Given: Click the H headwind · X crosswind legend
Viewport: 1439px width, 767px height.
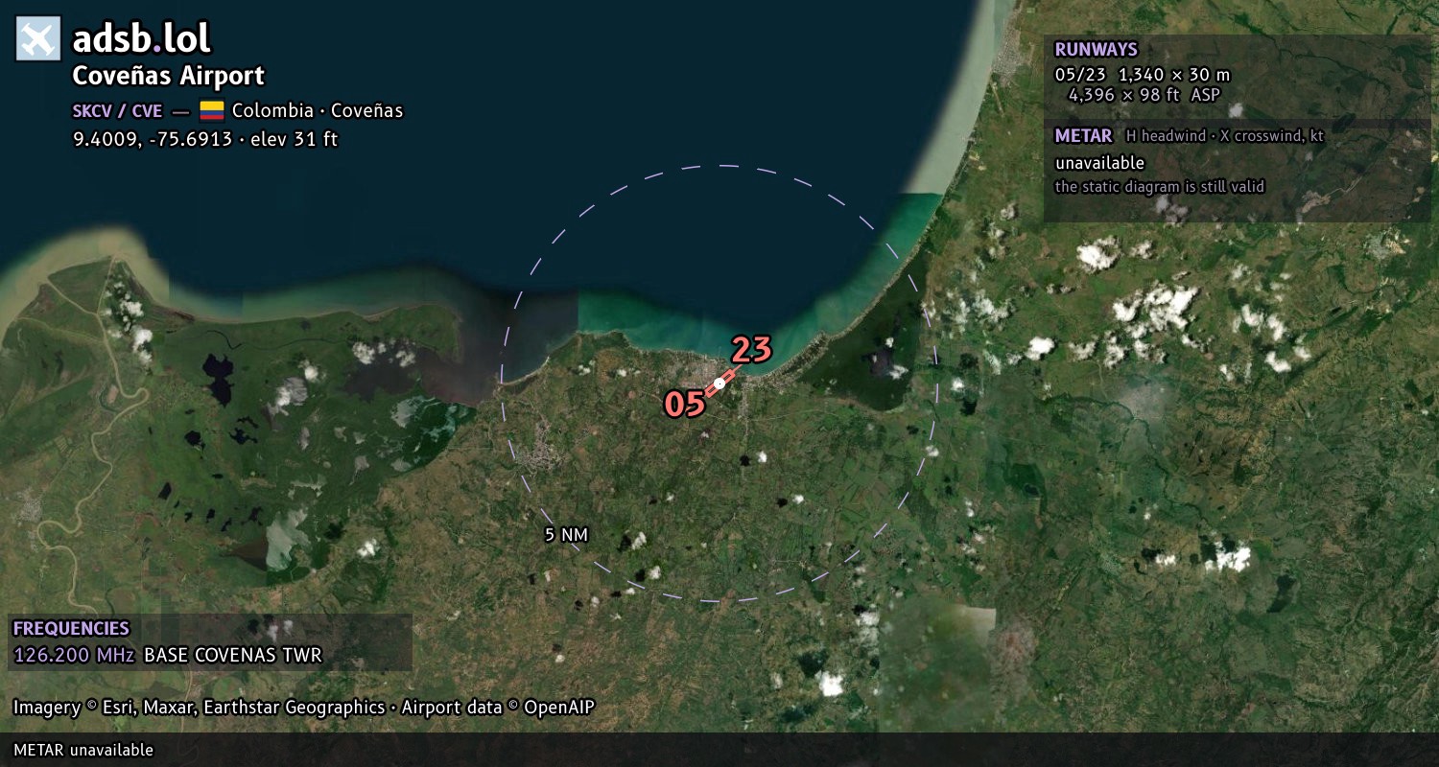Looking at the screenshot, I should [x=1225, y=136].
